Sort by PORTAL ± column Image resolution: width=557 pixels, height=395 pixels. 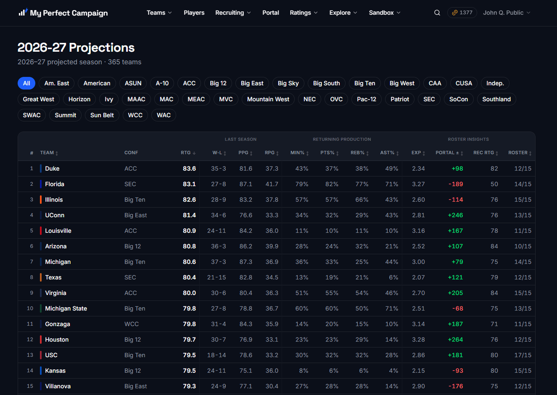449,153
